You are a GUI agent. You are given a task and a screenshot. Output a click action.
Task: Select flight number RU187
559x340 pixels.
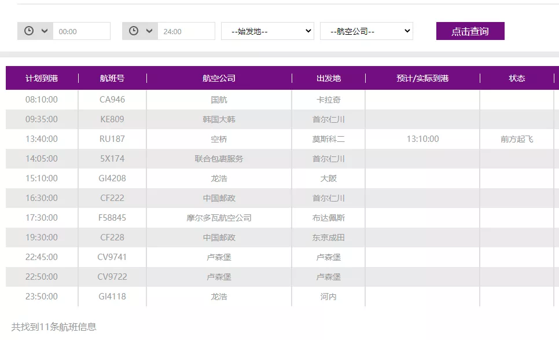click(x=112, y=139)
